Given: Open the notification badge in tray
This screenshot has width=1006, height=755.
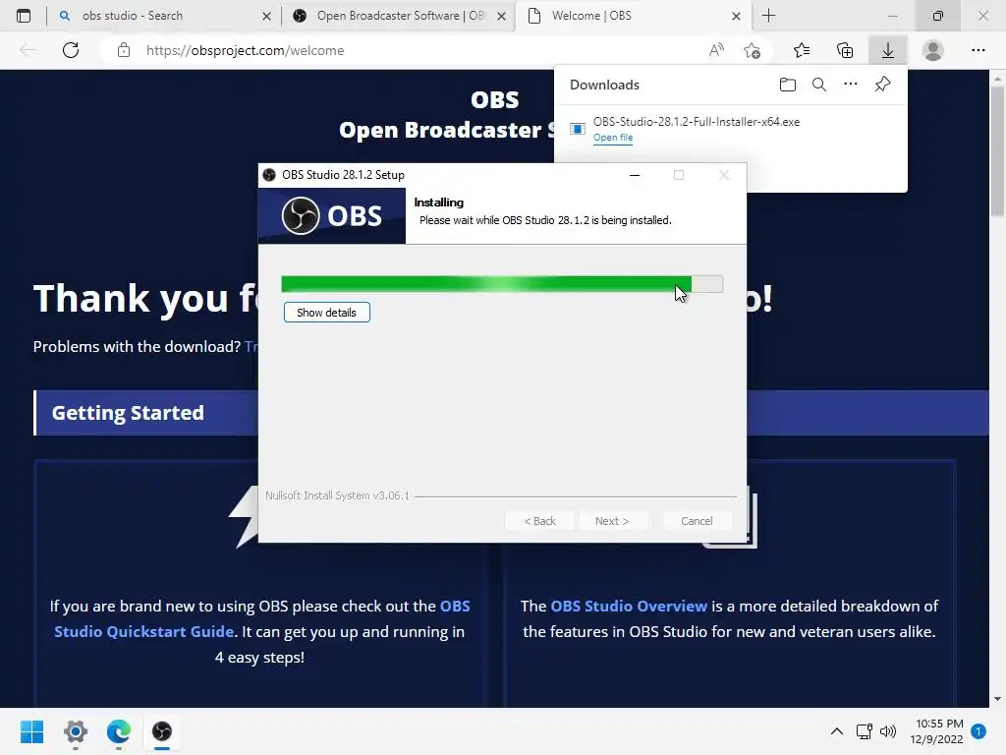Looking at the screenshot, I should click(x=978, y=731).
